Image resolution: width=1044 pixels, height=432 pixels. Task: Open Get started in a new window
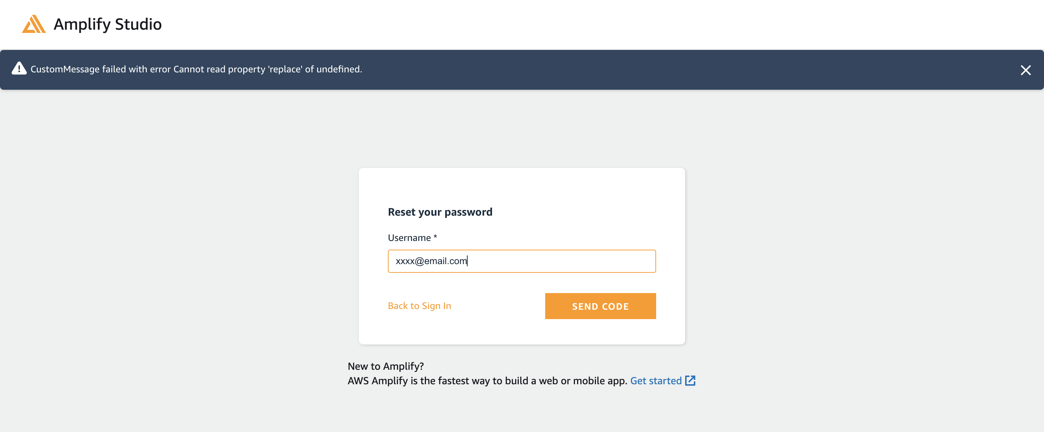pyautogui.click(x=655, y=381)
